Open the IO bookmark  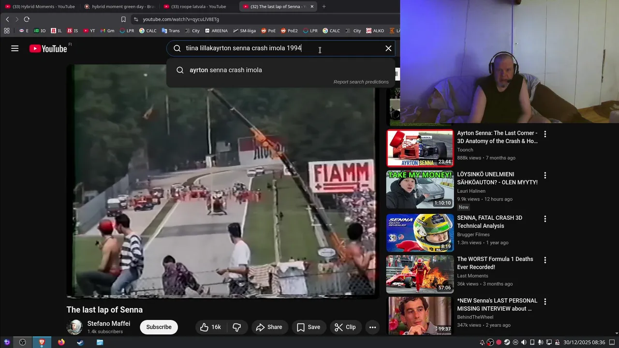[40, 30]
